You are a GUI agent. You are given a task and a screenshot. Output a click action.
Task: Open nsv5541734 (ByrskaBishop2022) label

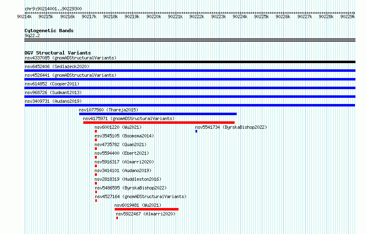coord(231,127)
